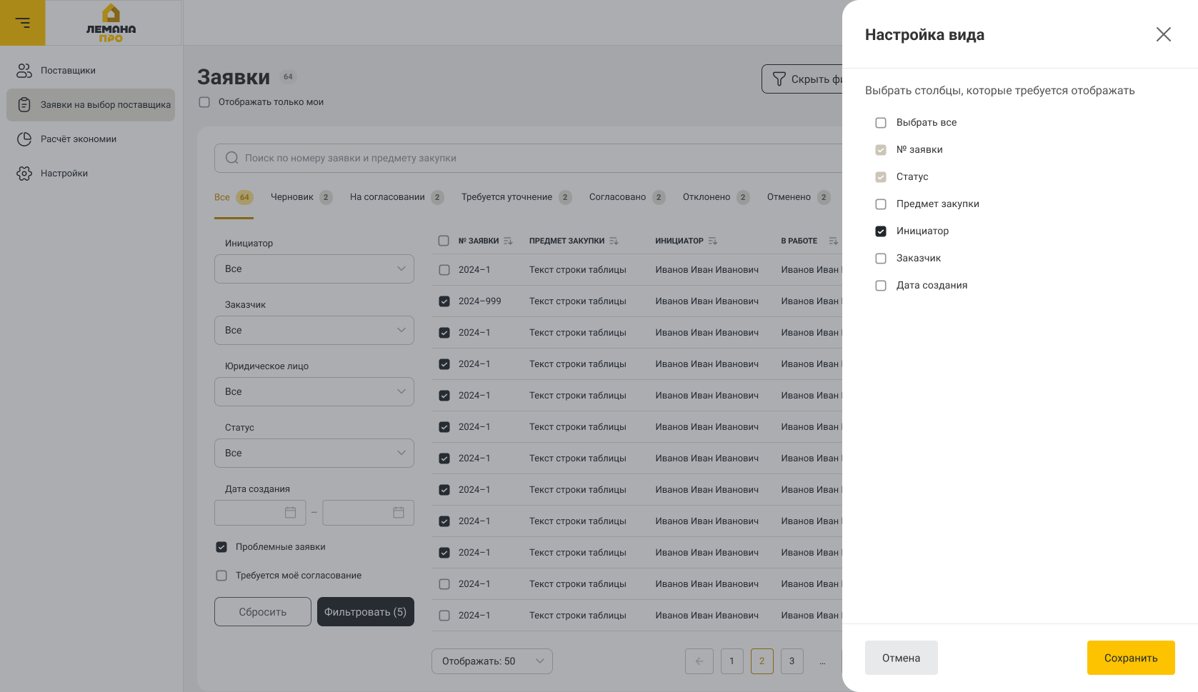Click the funnel icon on Скрыть фильтры

[779, 79]
